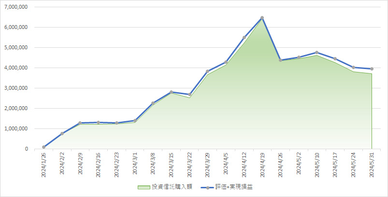388x197 pixels.
Task: Click the 2024/3/8 x-axis date label
Action: point(153,163)
